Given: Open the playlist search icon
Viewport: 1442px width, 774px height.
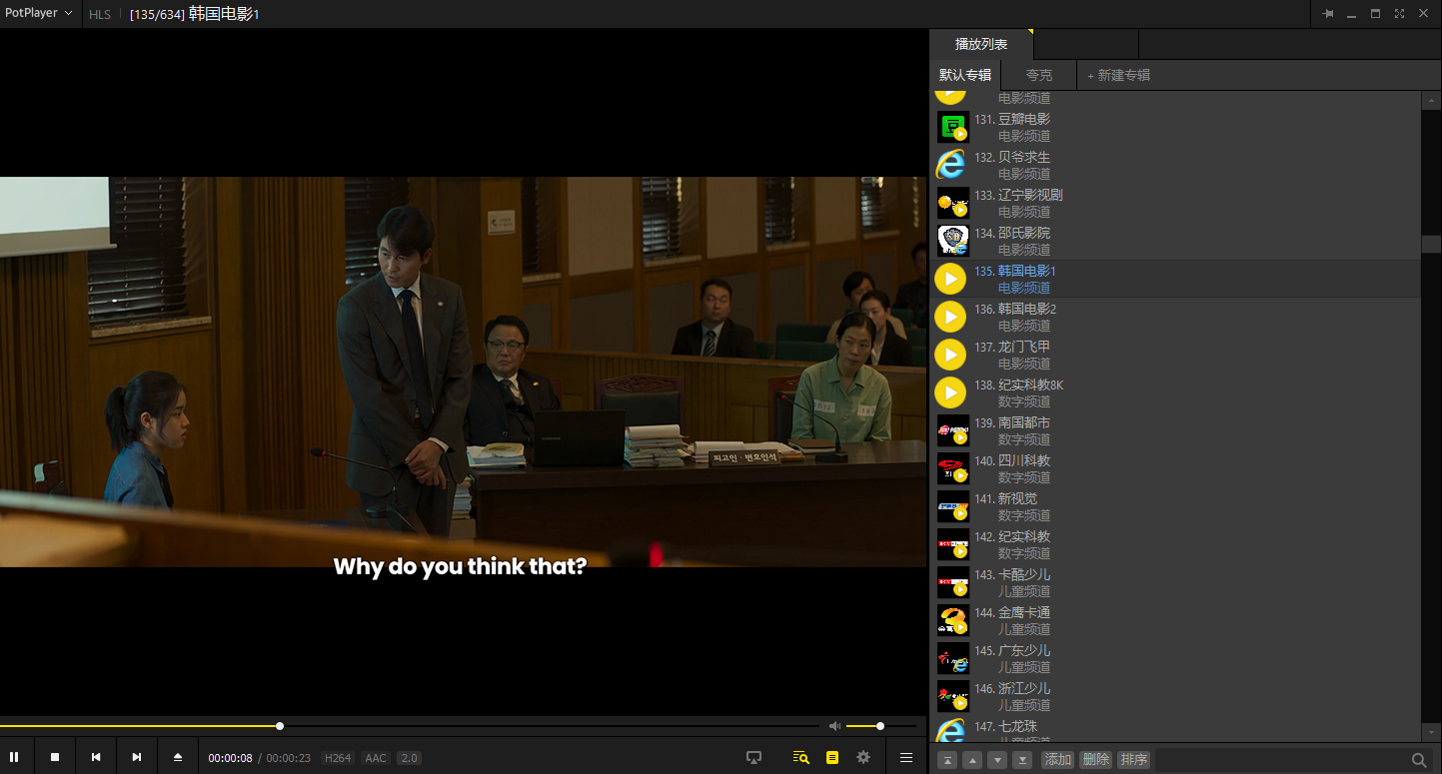Looking at the screenshot, I should [800, 758].
